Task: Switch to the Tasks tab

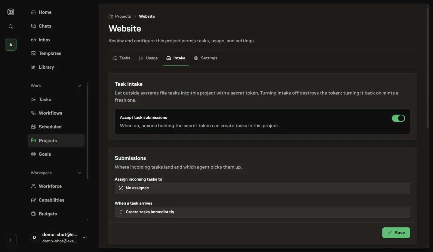Action: (x=121, y=58)
